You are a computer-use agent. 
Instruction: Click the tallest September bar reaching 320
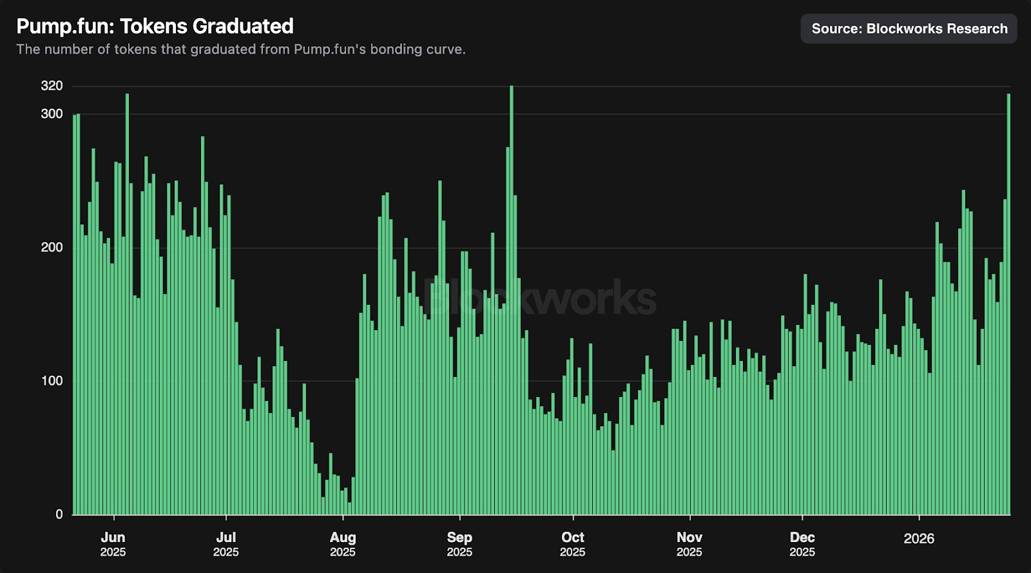click(512, 300)
